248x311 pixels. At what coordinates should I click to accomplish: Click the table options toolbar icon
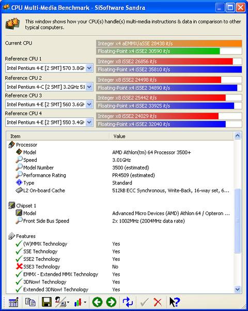pos(13,302)
